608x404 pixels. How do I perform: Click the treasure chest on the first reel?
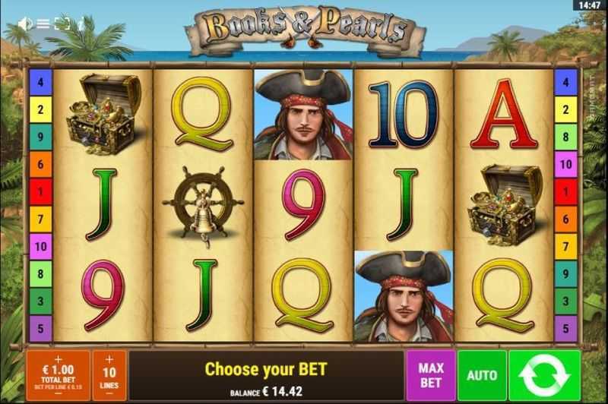point(103,115)
